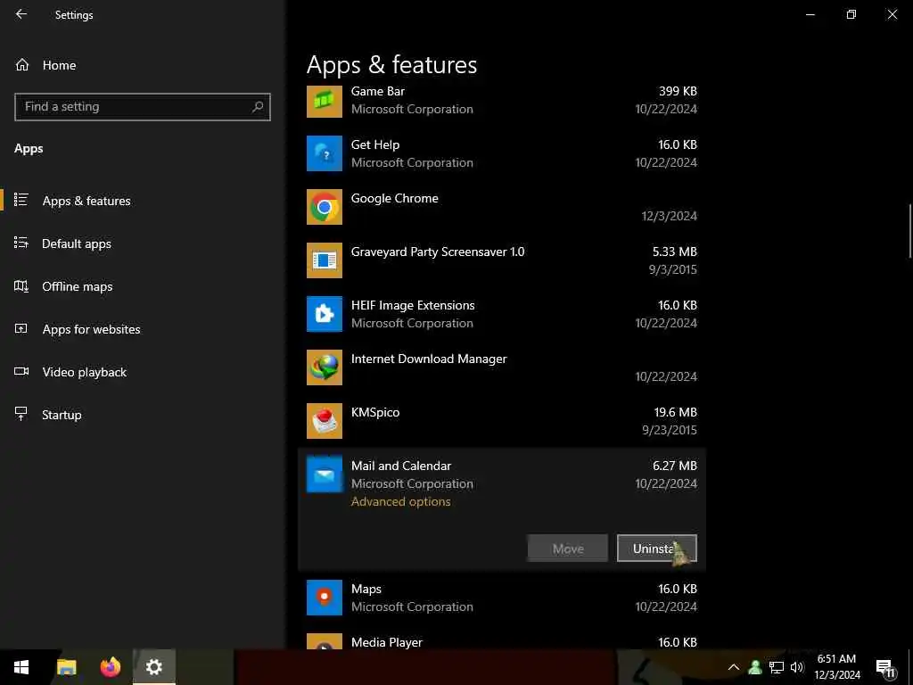Image resolution: width=913 pixels, height=685 pixels.
Task: Go to Apps for websites
Action: [143, 329]
